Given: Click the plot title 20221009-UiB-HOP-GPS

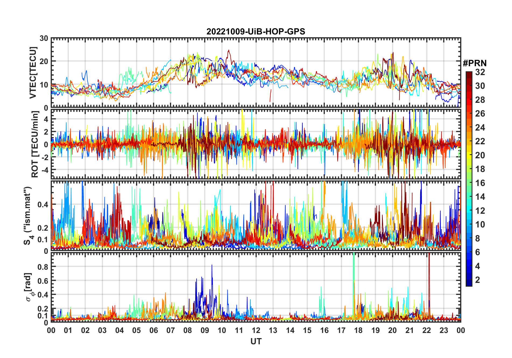Looking at the screenshot, I should [x=256, y=31].
